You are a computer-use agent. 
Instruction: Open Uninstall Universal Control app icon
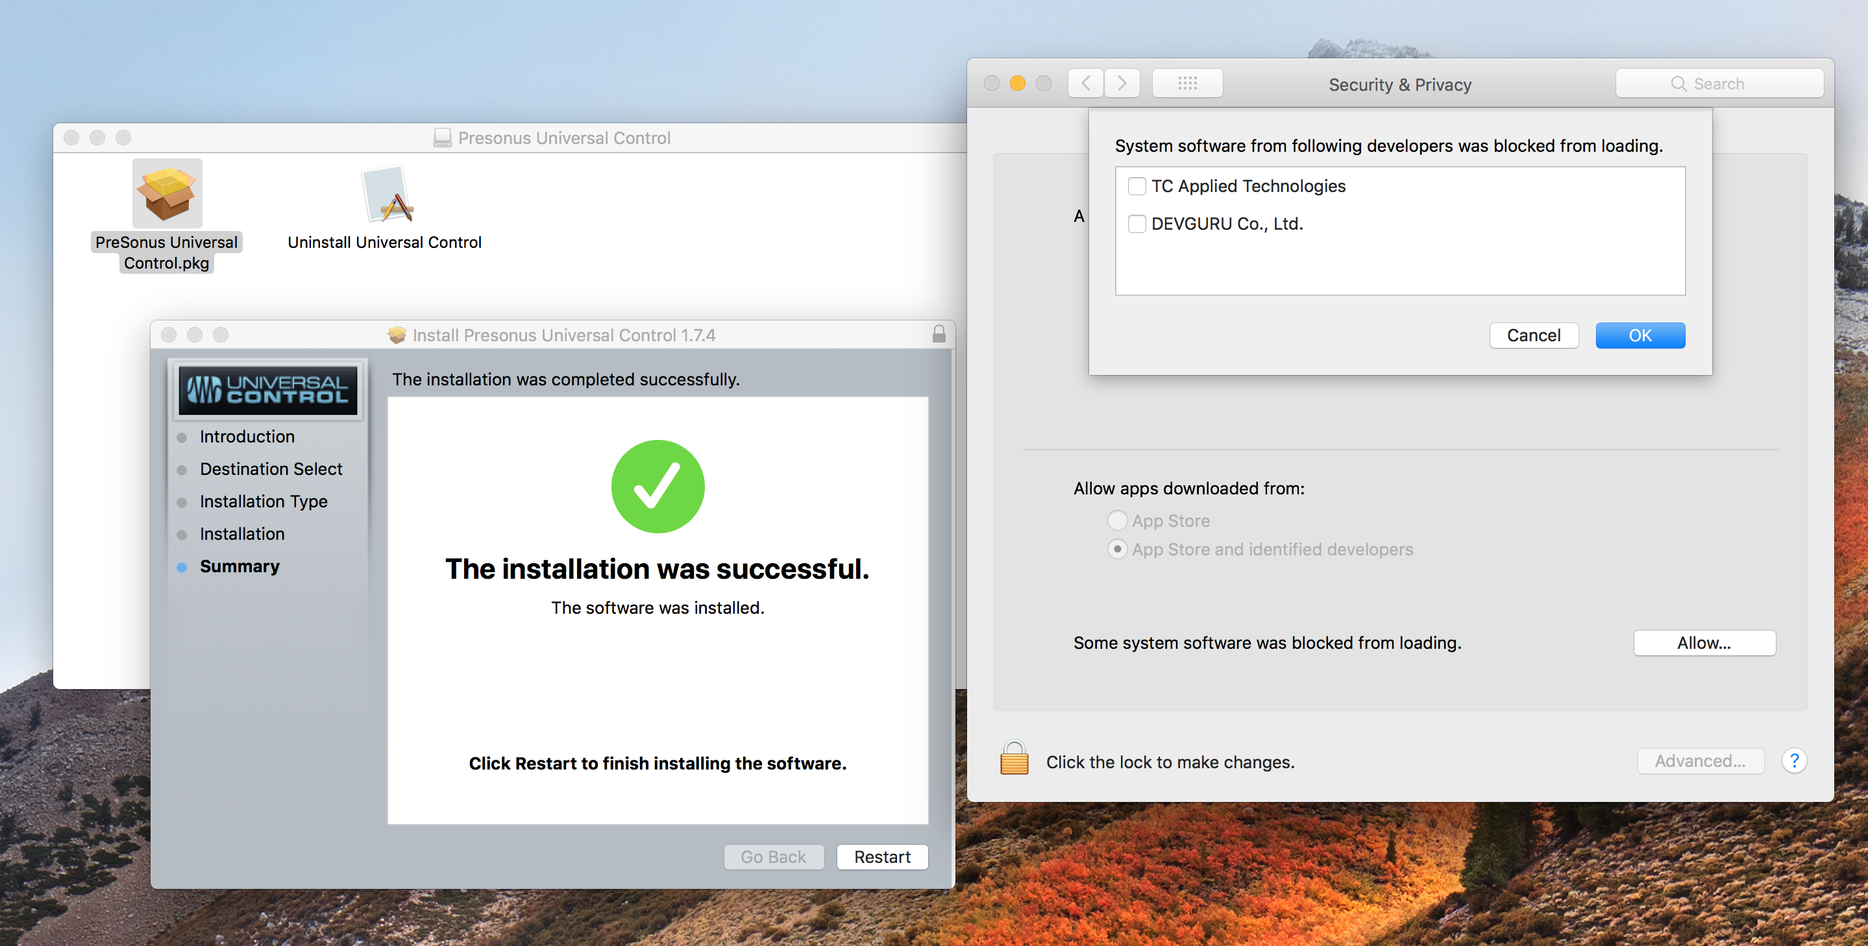tap(387, 193)
